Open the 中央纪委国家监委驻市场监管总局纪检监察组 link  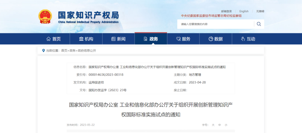[x=211, y=16]
